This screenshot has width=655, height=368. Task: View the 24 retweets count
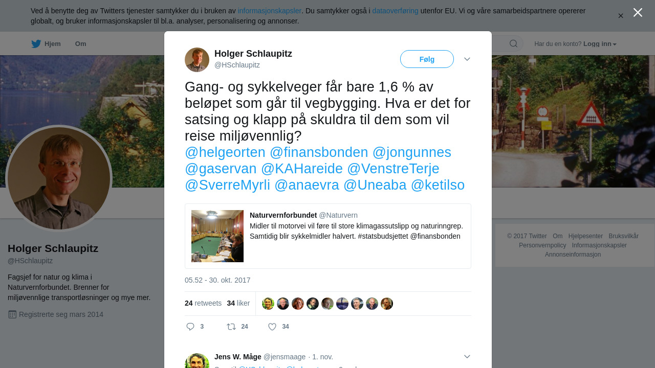203,303
